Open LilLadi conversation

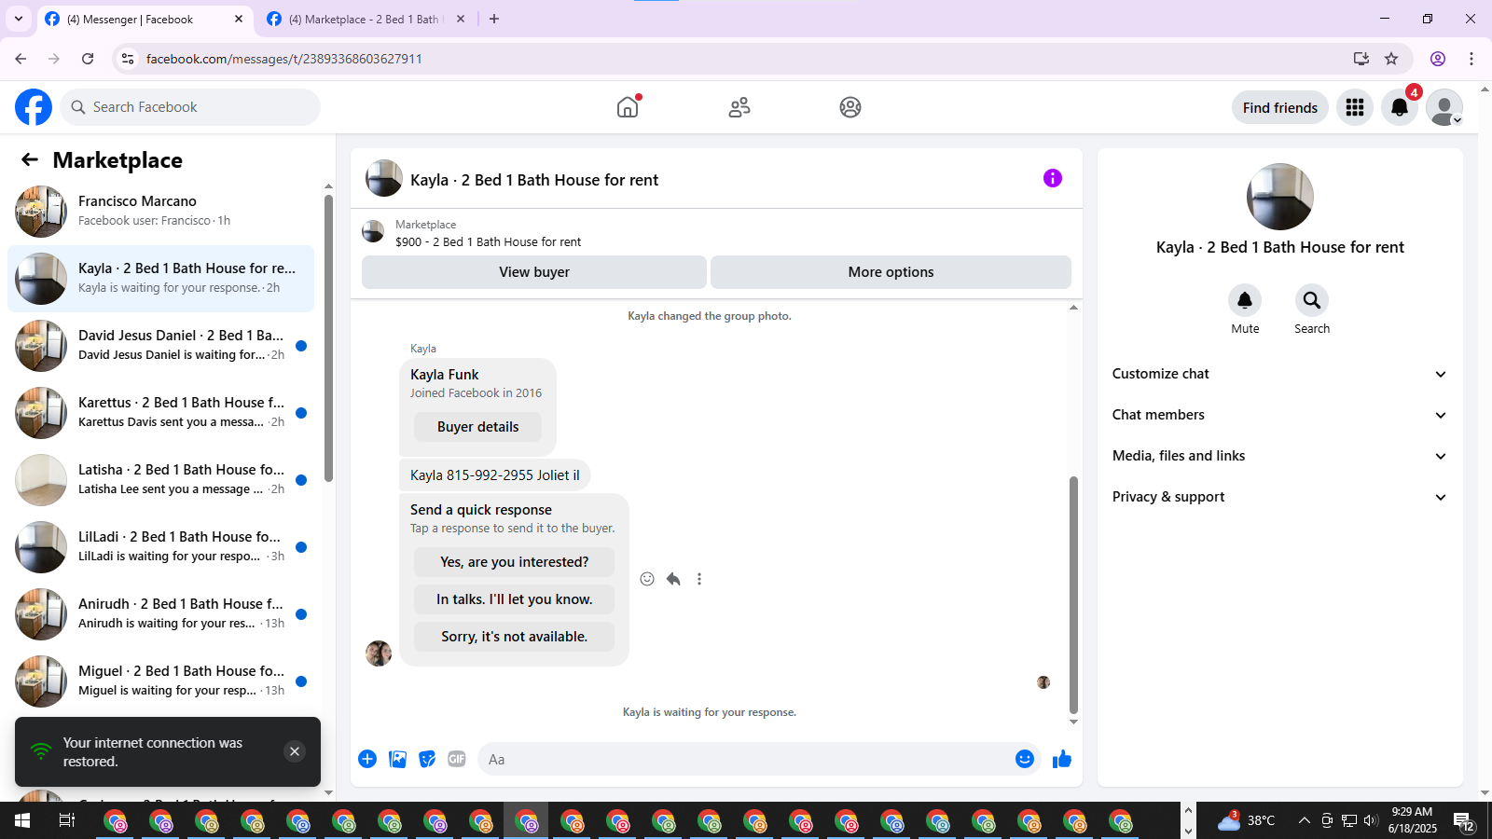tap(160, 547)
